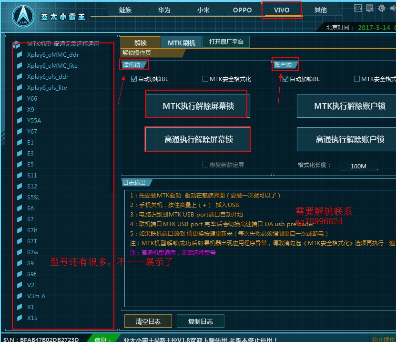Click the speaker sound icon

[x=393, y=8]
